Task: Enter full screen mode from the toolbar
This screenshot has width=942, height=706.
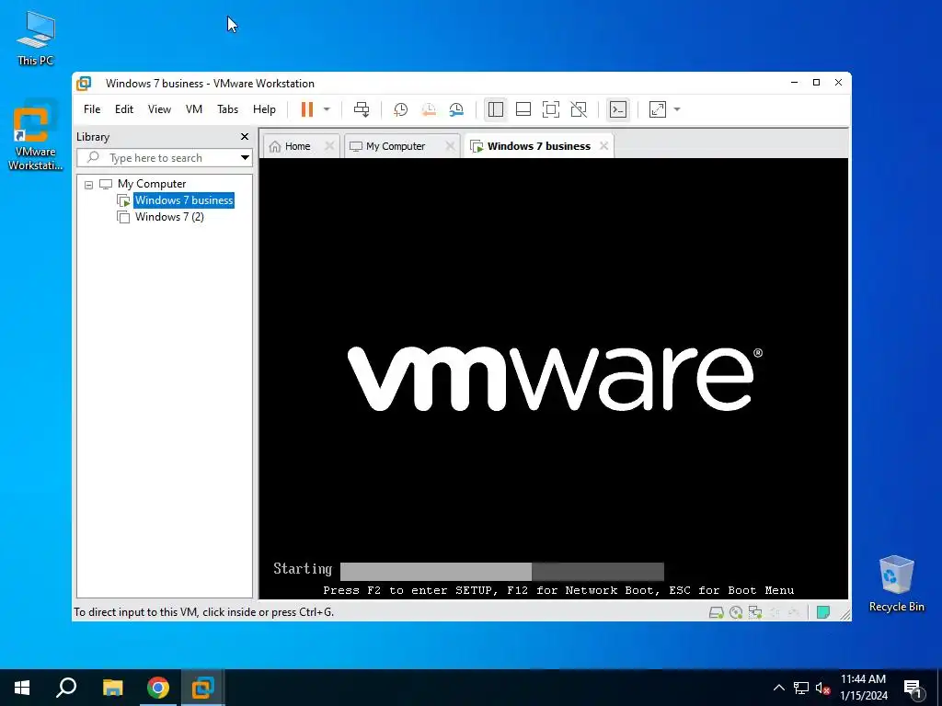Action: (x=551, y=109)
